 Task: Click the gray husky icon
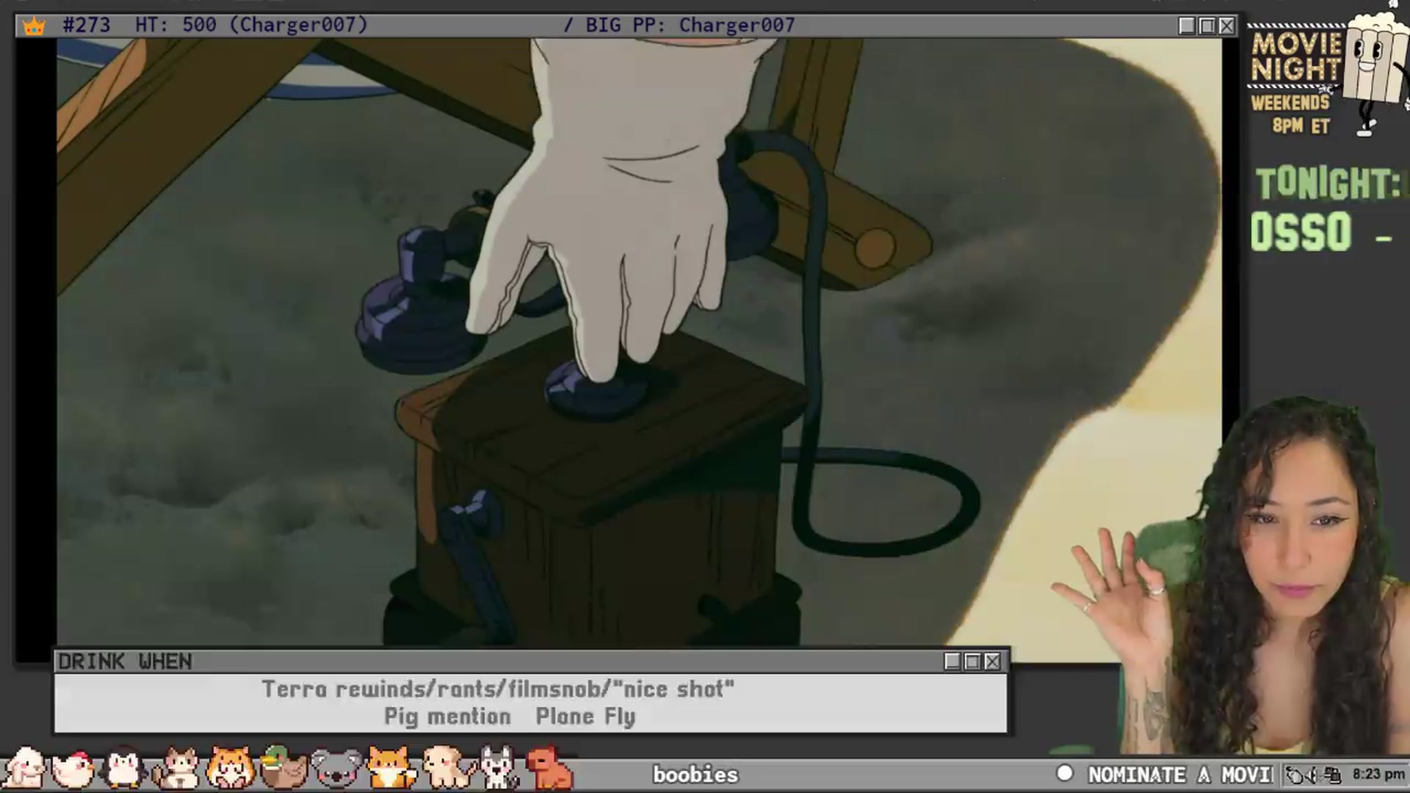[x=499, y=768]
